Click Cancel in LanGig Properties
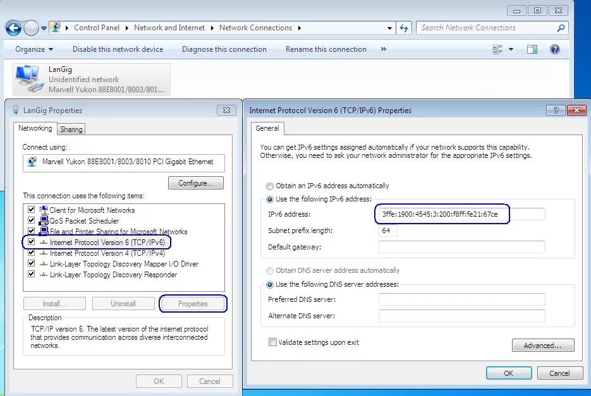The width and height of the screenshot is (591, 396). click(210, 381)
